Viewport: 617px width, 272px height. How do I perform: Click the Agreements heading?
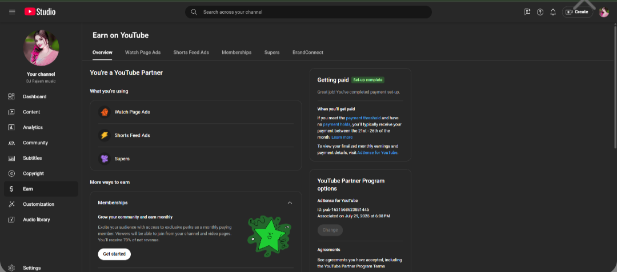328,249
